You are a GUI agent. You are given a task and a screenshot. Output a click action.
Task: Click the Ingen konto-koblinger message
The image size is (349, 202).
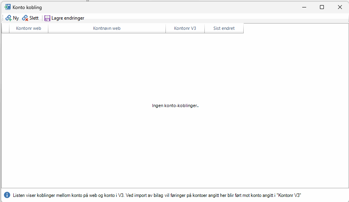[x=175, y=106]
